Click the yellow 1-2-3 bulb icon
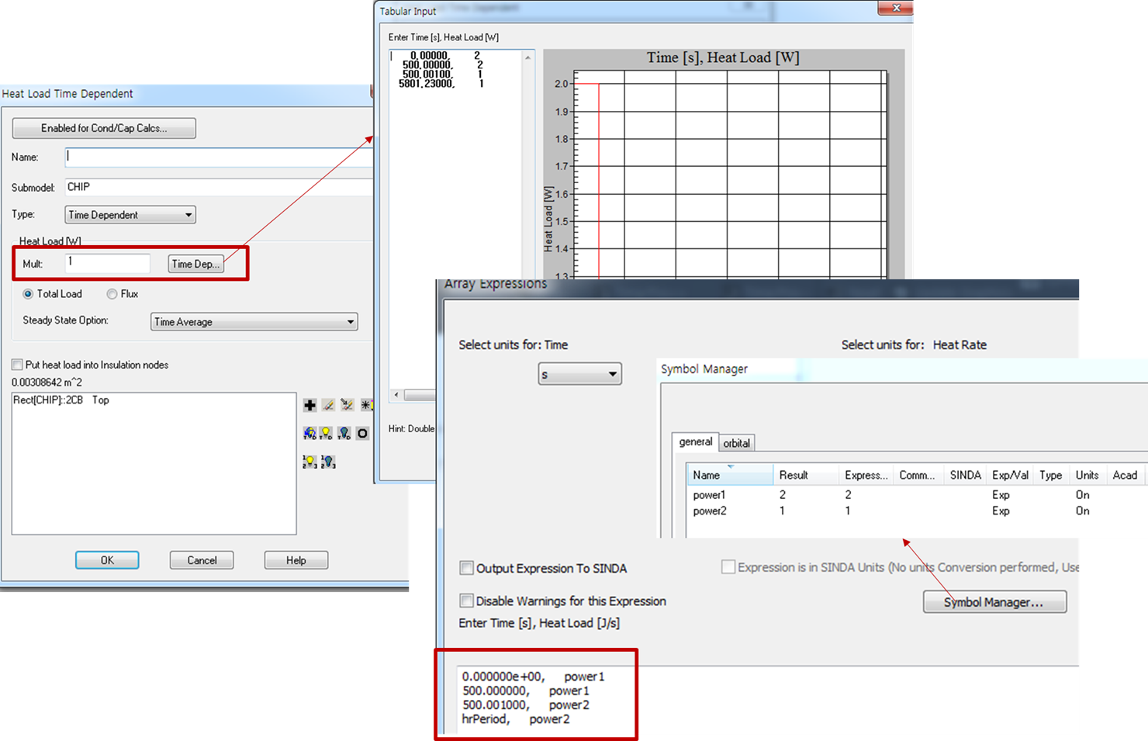Viewport: 1148px width, 741px height. point(309,462)
